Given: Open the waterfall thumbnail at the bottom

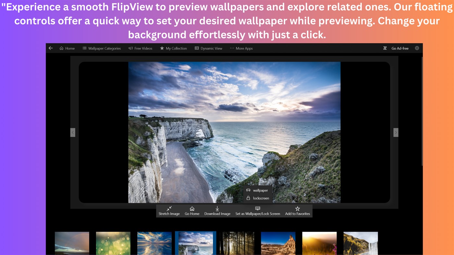Looking at the screenshot, I should point(361,243).
